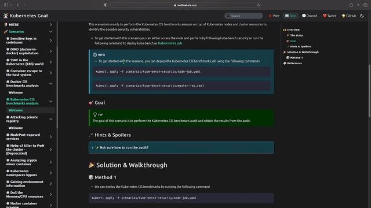Open the Vote link

[x=274, y=16]
